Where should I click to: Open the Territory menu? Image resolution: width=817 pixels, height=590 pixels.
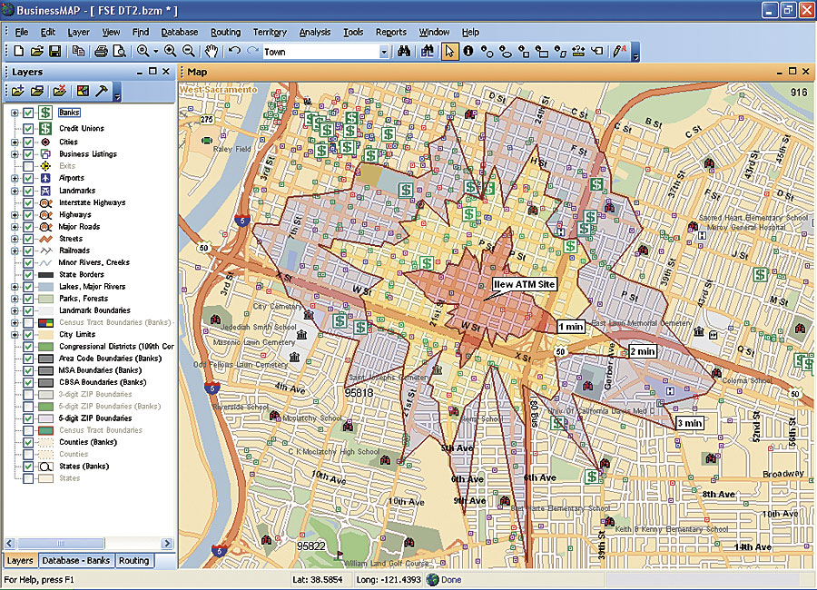[270, 32]
